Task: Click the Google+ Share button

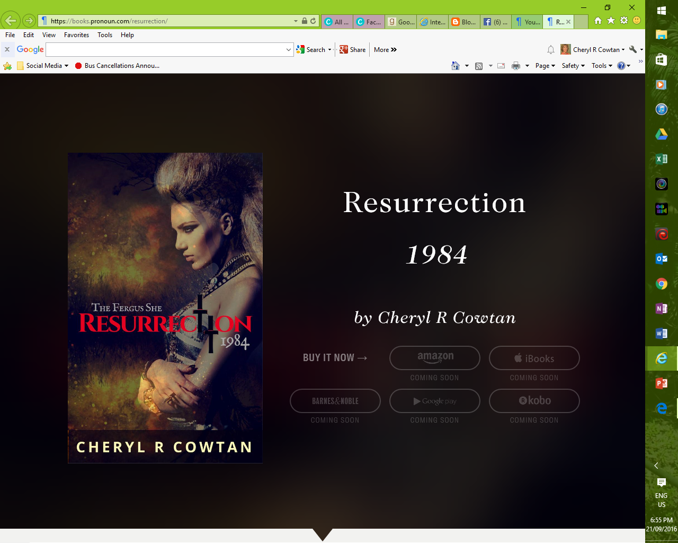Action: tap(353, 49)
